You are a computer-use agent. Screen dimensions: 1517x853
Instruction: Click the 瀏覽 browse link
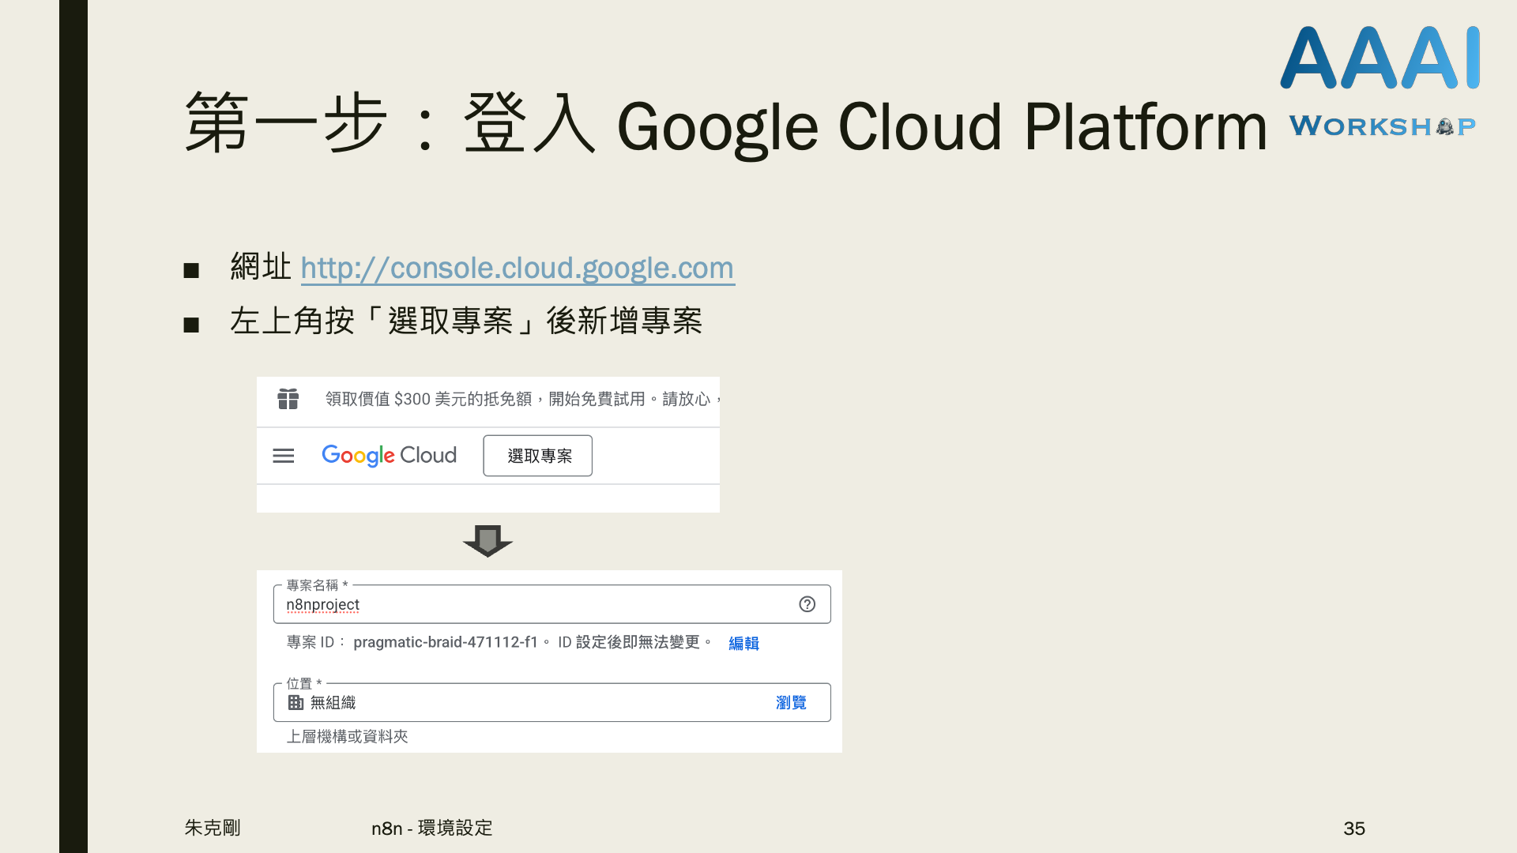point(791,702)
